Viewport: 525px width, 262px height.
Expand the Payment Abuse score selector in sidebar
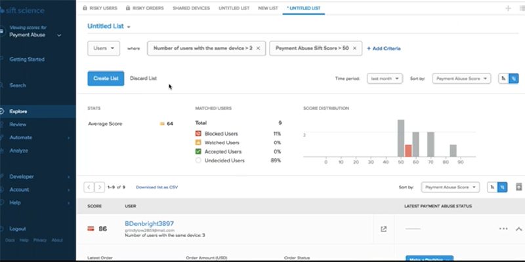tap(59, 34)
